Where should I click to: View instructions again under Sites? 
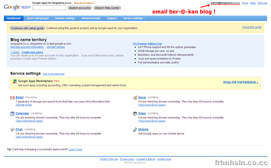pos(152,121)
